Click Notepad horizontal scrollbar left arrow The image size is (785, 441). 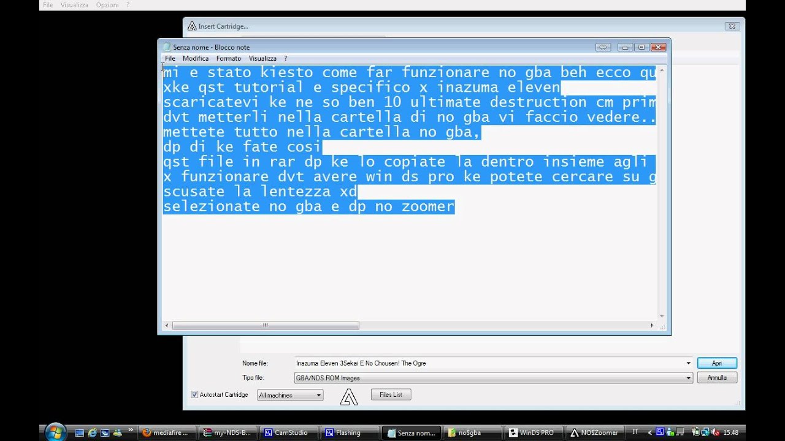[x=167, y=325]
